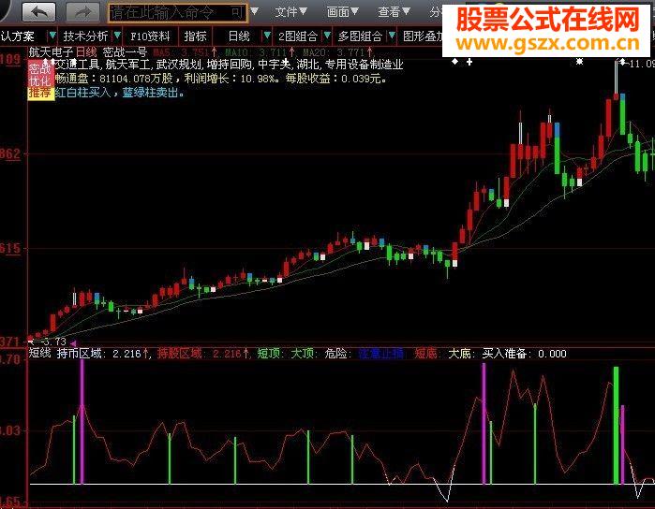655x509 pixels.
Task: Click the MA10: 3.711 value
Action: 258,52
